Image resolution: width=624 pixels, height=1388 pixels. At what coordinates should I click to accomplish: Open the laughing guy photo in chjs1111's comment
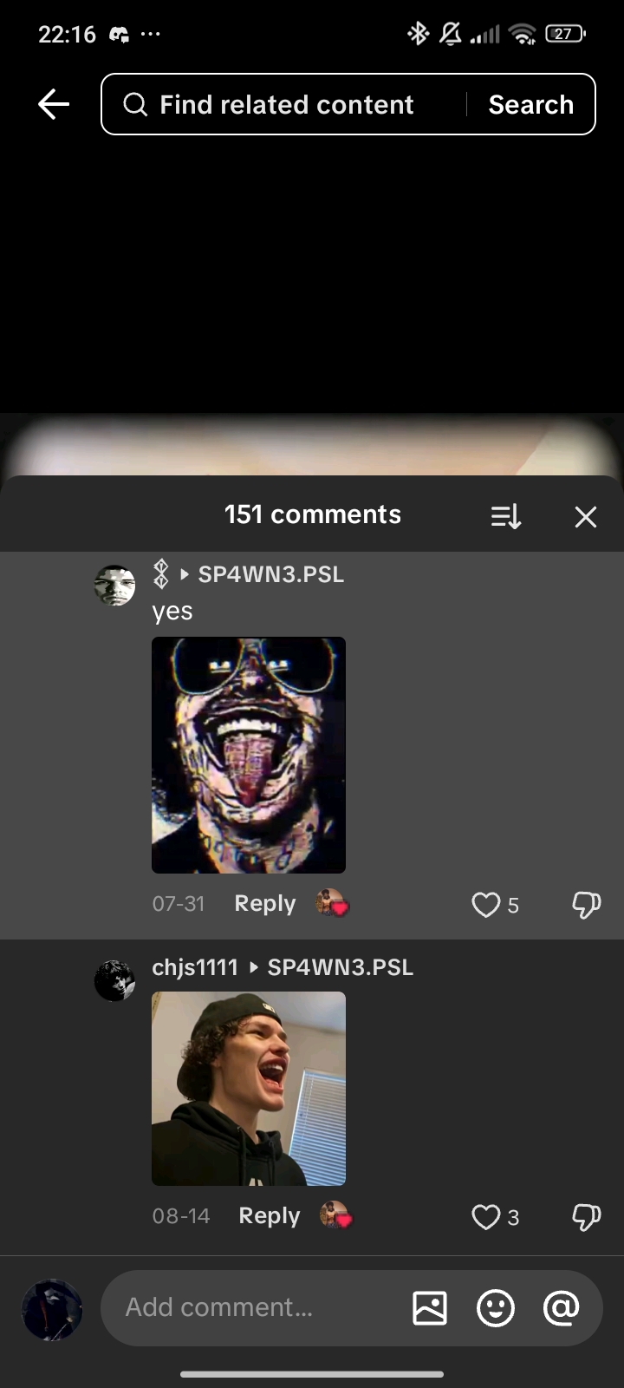click(x=249, y=1089)
